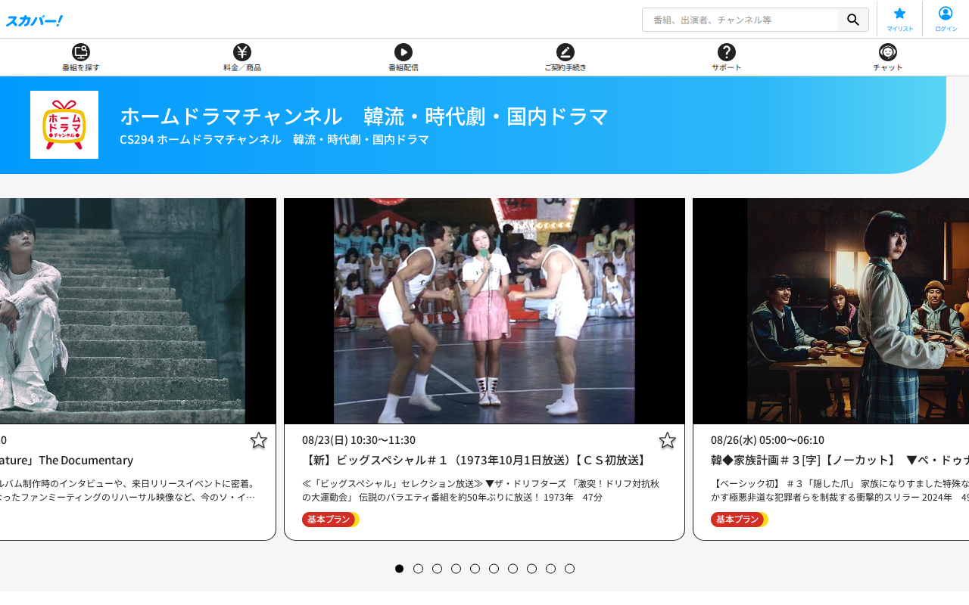Viewport: 969px width, 605px height.
Task: Select the seventh carousel dot
Action: 513,569
